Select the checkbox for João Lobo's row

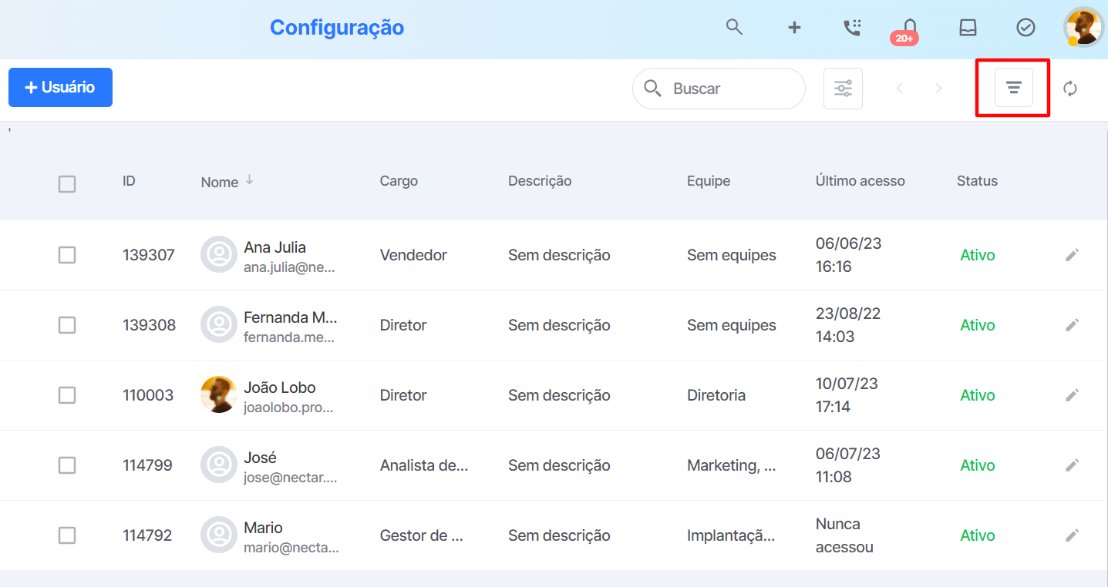pyautogui.click(x=67, y=395)
